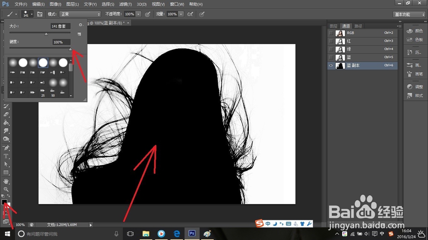The width and height of the screenshot is (428, 240).
Task: Open File Explorer from the taskbar
Action: [x=146, y=234]
